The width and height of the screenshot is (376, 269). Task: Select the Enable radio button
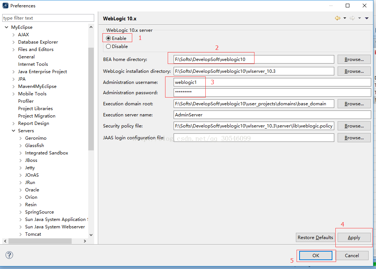point(108,38)
